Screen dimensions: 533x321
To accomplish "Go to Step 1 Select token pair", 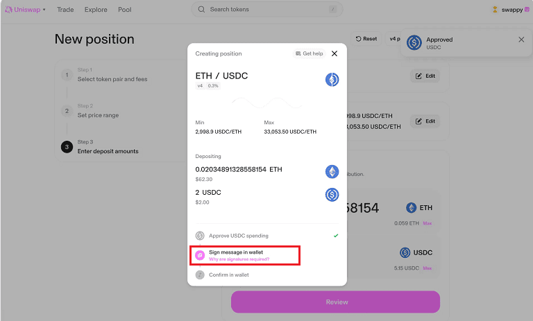I will (112, 75).
